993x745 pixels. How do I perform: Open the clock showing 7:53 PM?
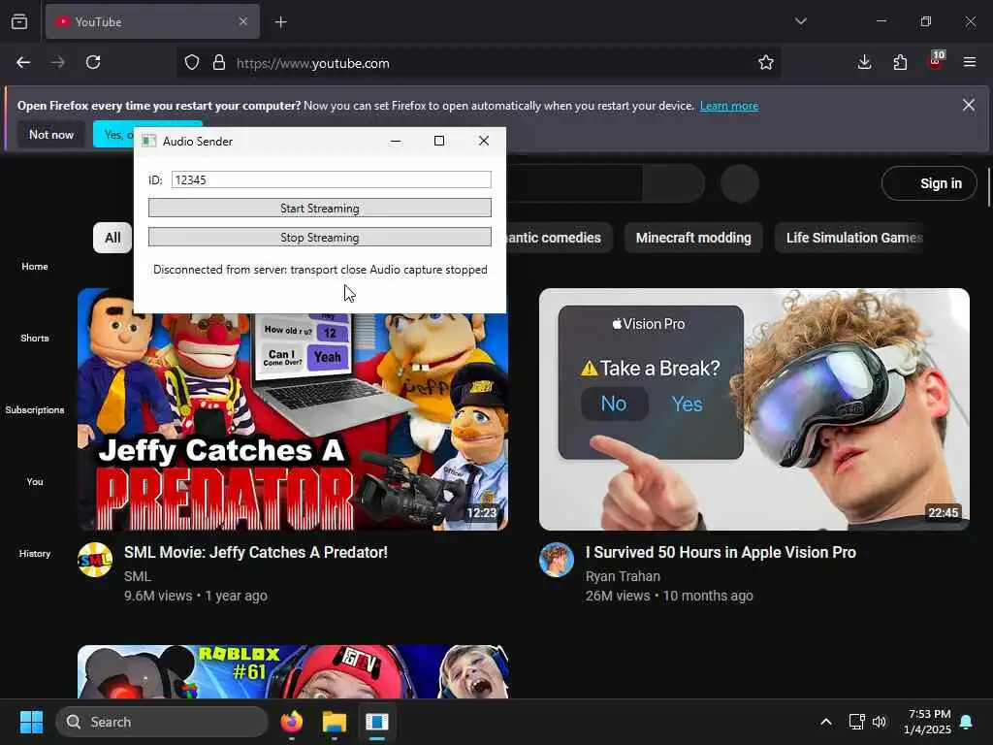[x=927, y=722]
